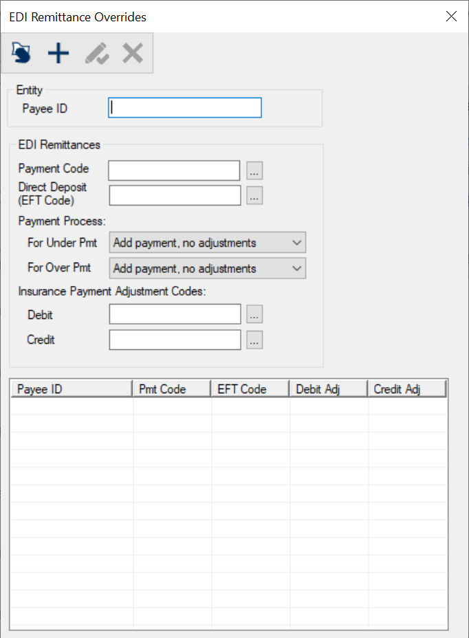Click the pencil edit toolbar icon
Viewport: 469px width, 638px height.
pos(96,53)
